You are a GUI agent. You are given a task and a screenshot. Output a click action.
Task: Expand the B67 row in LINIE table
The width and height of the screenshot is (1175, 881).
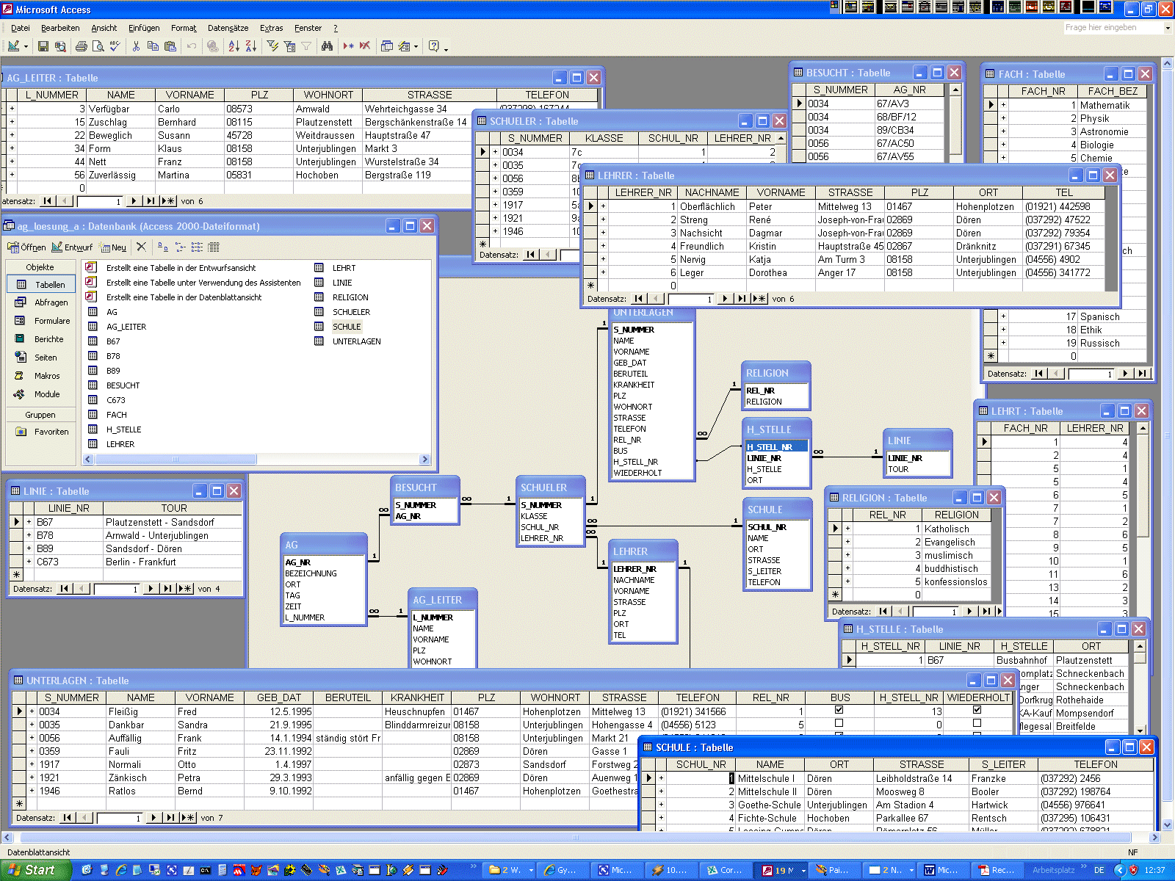[29, 522]
